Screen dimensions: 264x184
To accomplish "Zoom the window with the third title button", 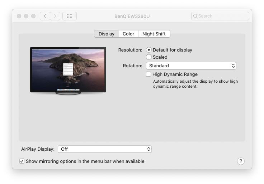I will (x=33, y=16).
